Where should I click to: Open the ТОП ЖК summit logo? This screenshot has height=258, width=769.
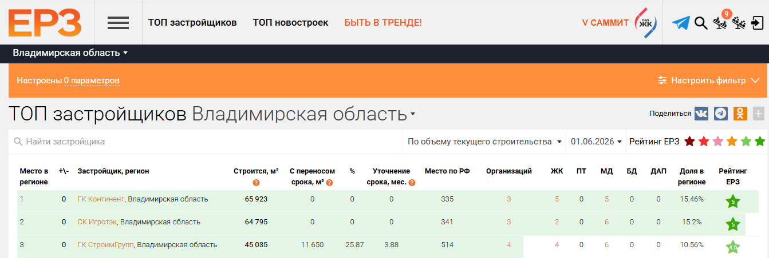(646, 23)
